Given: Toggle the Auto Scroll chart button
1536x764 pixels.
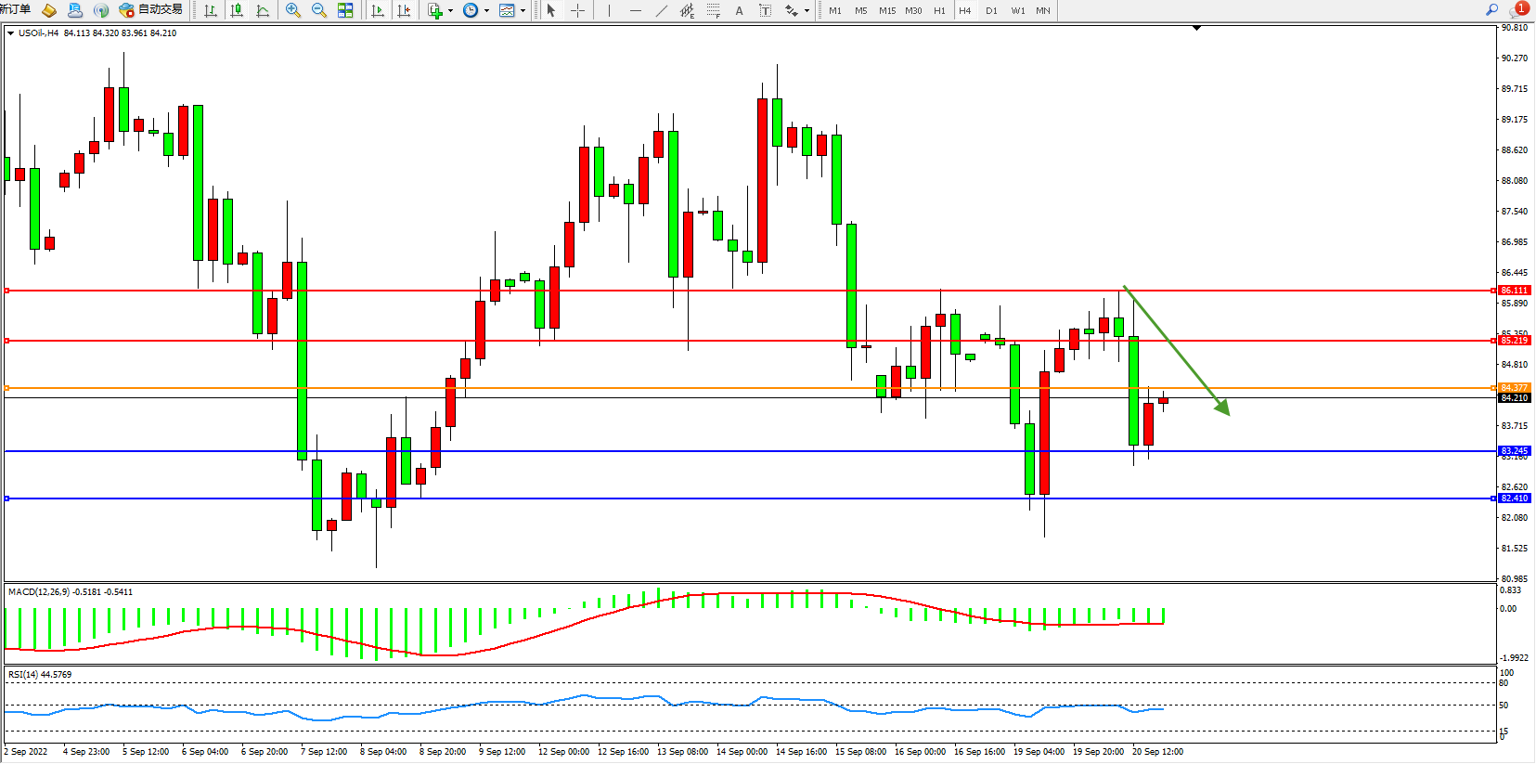Looking at the screenshot, I should (378, 10).
